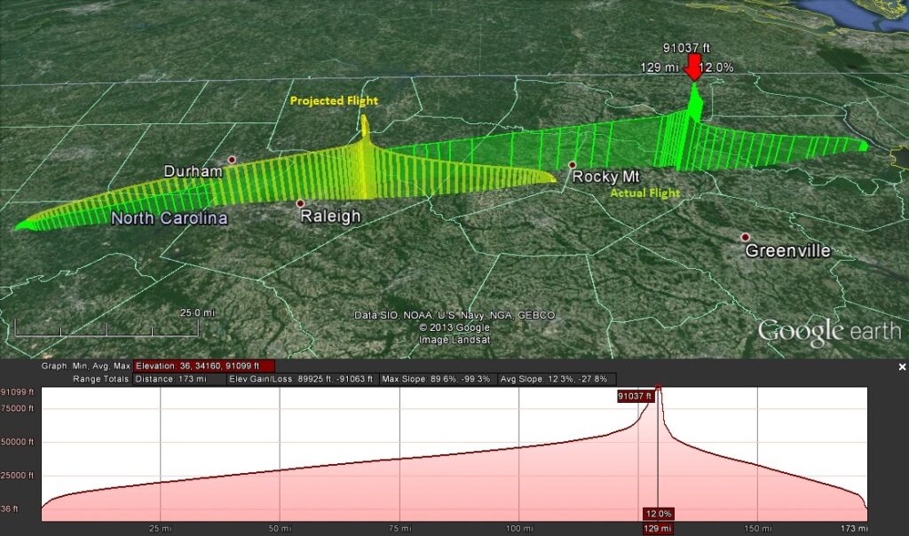This screenshot has width=909, height=536.
Task: Click the North Carolina state label
Action: 169,218
